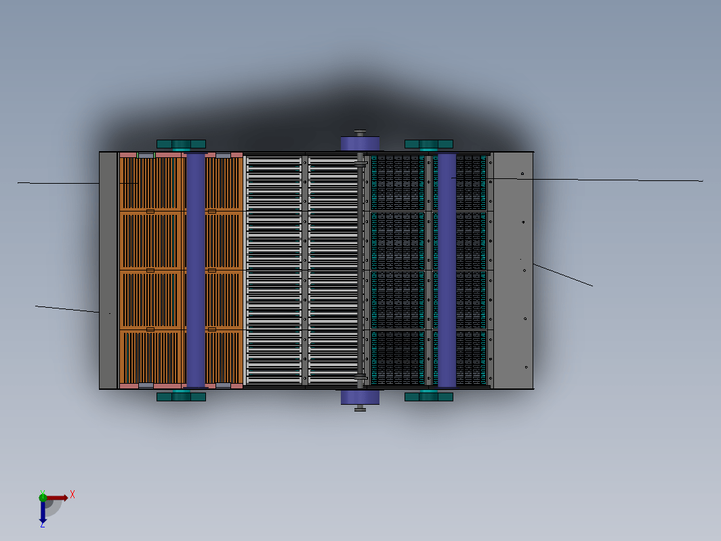This screenshot has height=541, width=721.
Task: Select the right purple roller in model
Action: pos(447,270)
